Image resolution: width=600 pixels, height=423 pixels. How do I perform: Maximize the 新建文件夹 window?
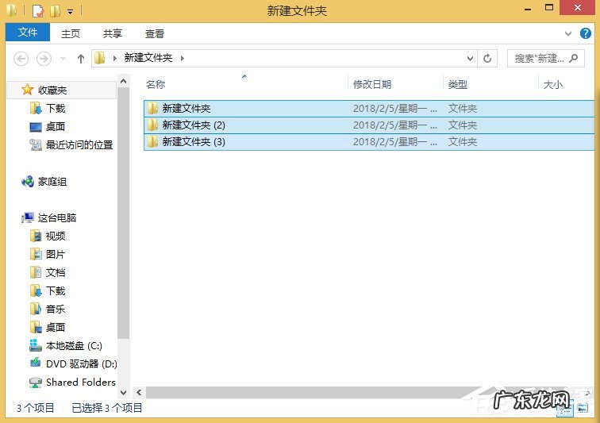coord(549,8)
